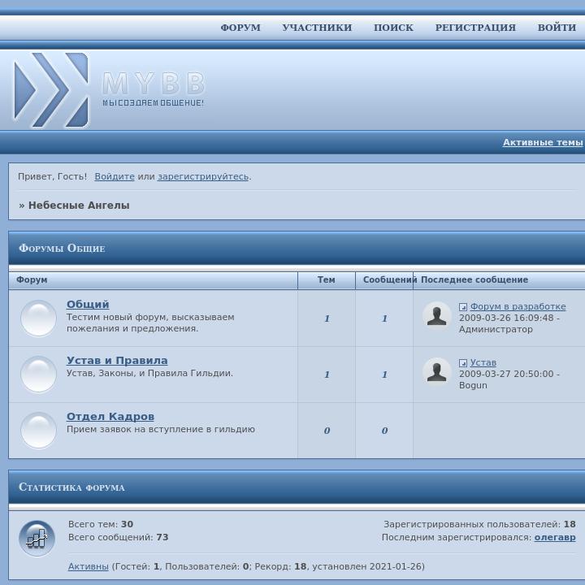The width and height of the screenshot is (585, 585).
Task: Click the Bogun author name
Action: [x=473, y=385]
